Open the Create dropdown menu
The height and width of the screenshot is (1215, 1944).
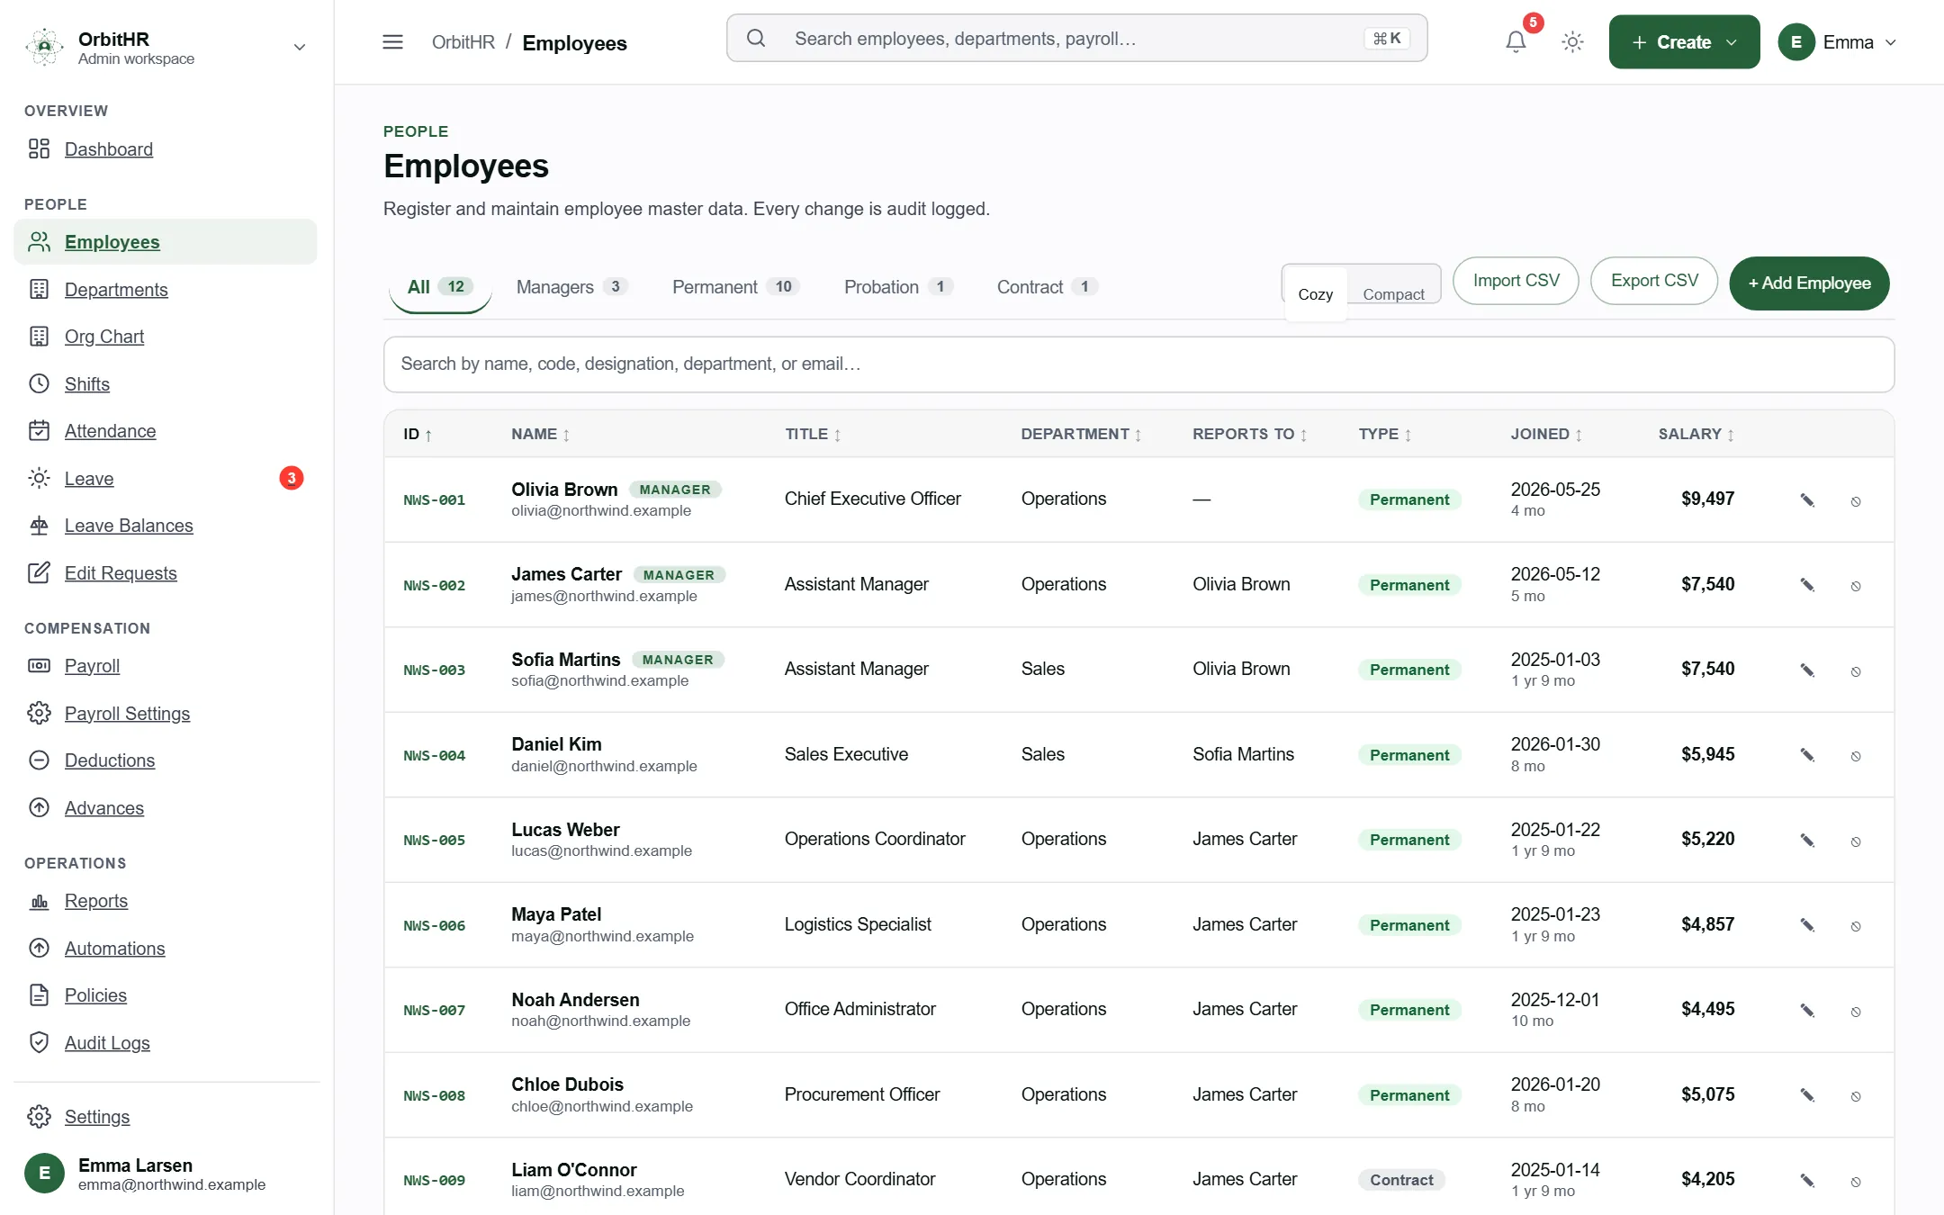click(1684, 41)
